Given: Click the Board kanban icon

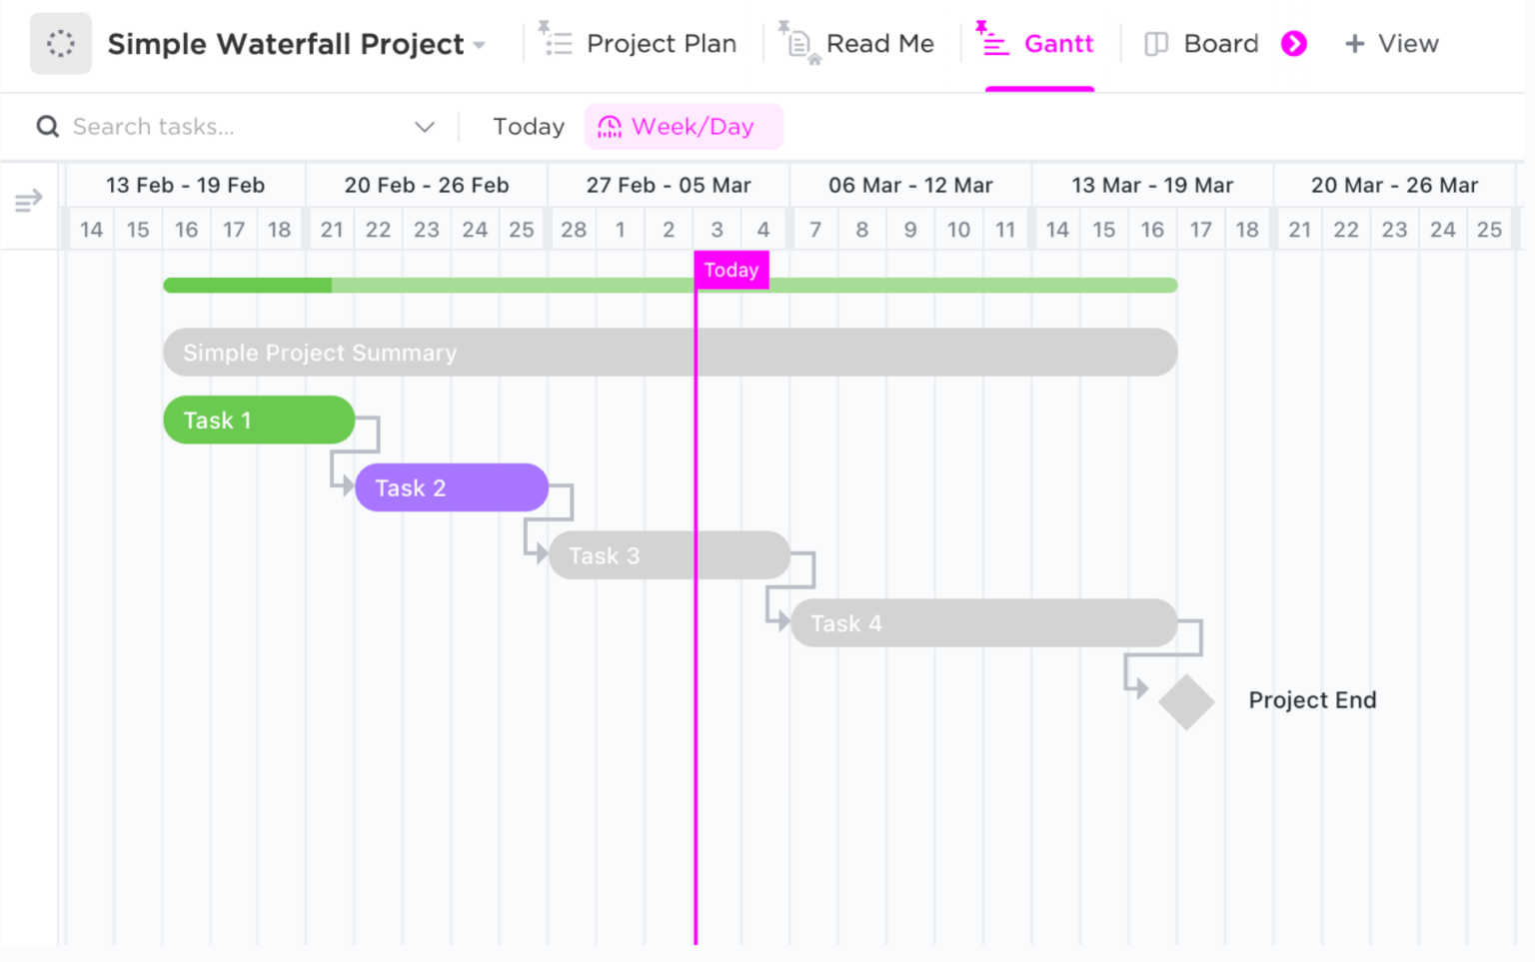Looking at the screenshot, I should click(1156, 43).
